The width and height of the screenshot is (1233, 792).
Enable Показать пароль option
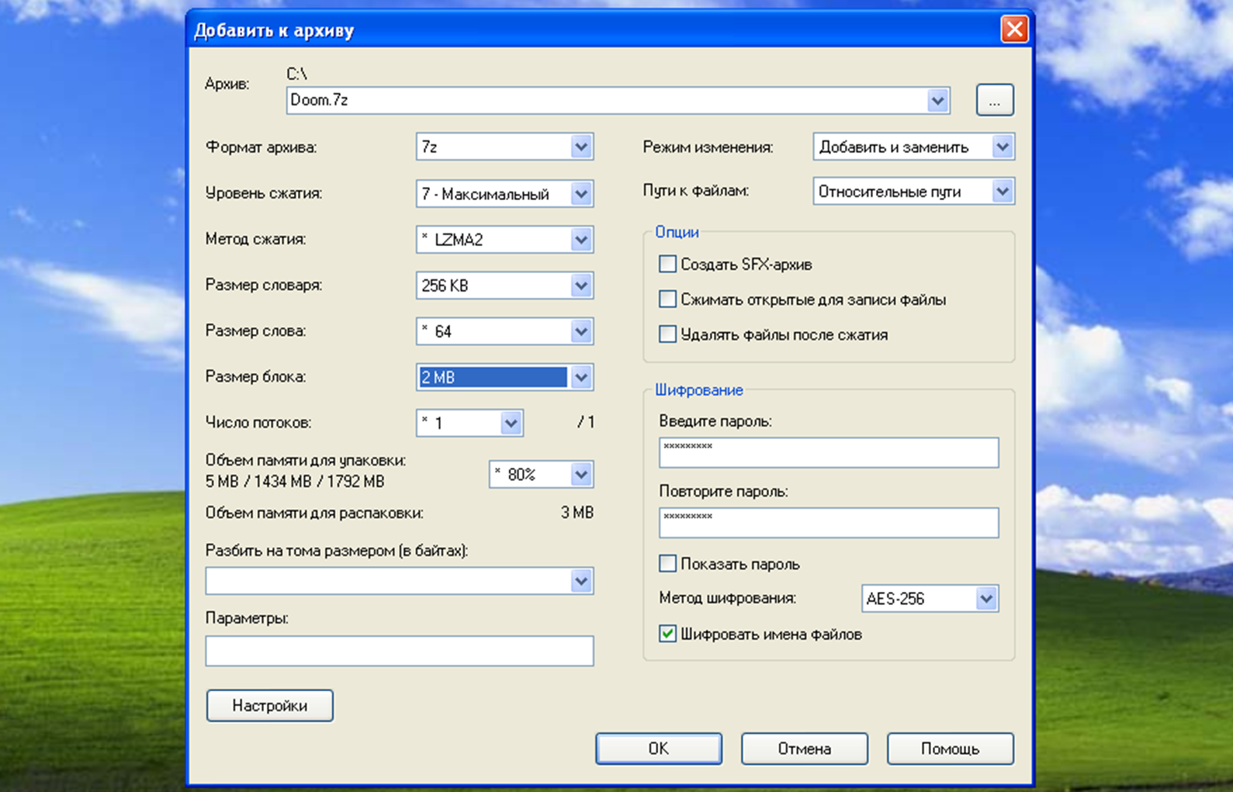pyautogui.click(x=667, y=564)
